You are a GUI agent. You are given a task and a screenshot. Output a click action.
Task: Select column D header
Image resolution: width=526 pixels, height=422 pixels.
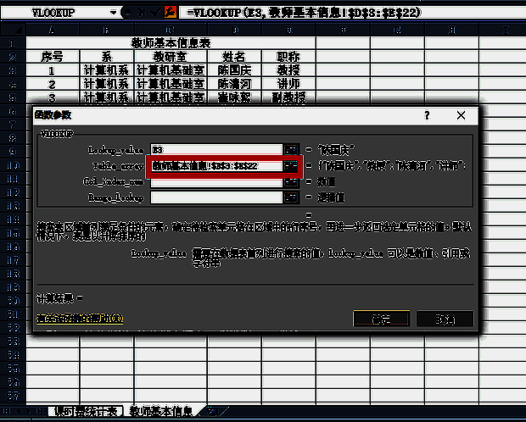[x=234, y=31]
